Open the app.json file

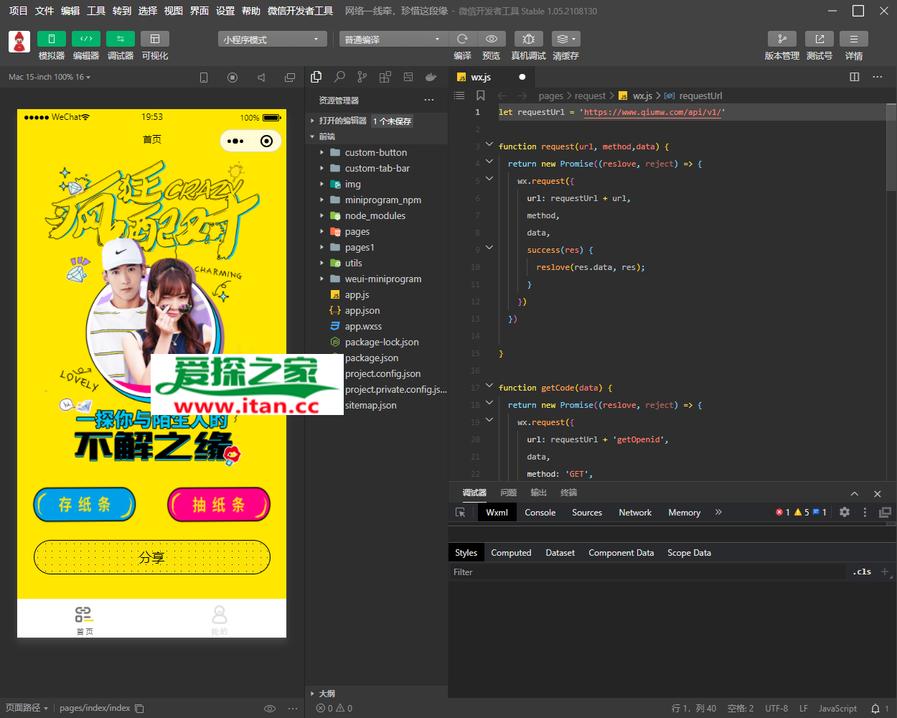(x=362, y=310)
